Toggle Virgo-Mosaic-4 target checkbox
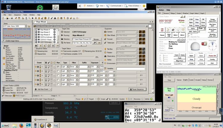This screenshot has height=128, width=223. [36, 30]
